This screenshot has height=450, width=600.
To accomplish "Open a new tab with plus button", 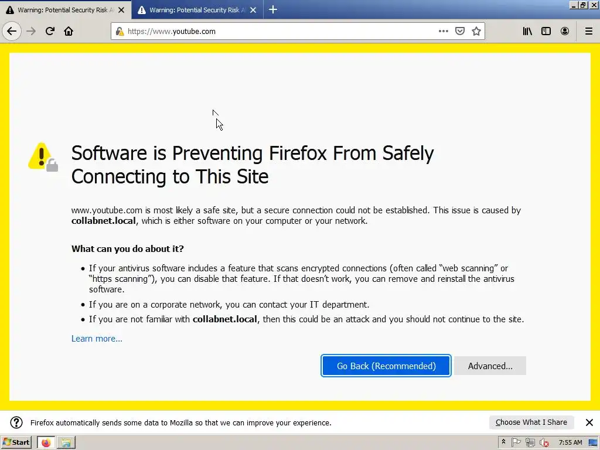I will tap(273, 9).
